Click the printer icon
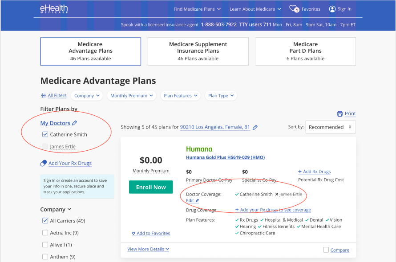Viewport: 396px width, 262px height. 339,114
